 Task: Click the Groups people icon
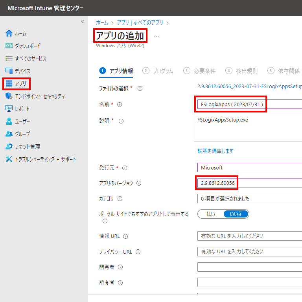coord(9,134)
